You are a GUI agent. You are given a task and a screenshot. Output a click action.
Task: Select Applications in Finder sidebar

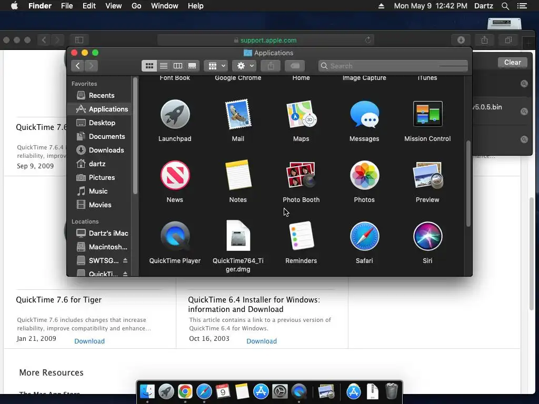[x=99, y=109]
